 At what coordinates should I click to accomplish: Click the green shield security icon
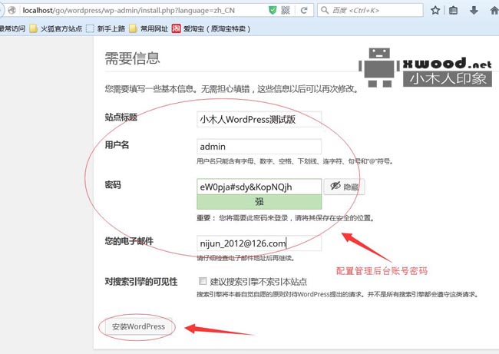273,10
